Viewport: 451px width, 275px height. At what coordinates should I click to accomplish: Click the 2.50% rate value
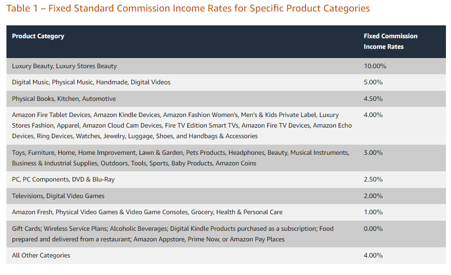(x=373, y=179)
